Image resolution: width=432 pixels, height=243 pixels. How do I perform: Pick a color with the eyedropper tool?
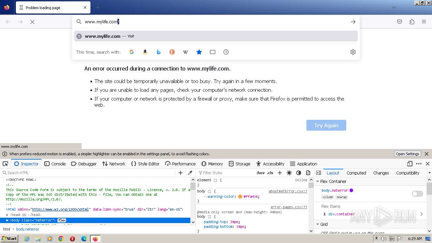click(190, 173)
